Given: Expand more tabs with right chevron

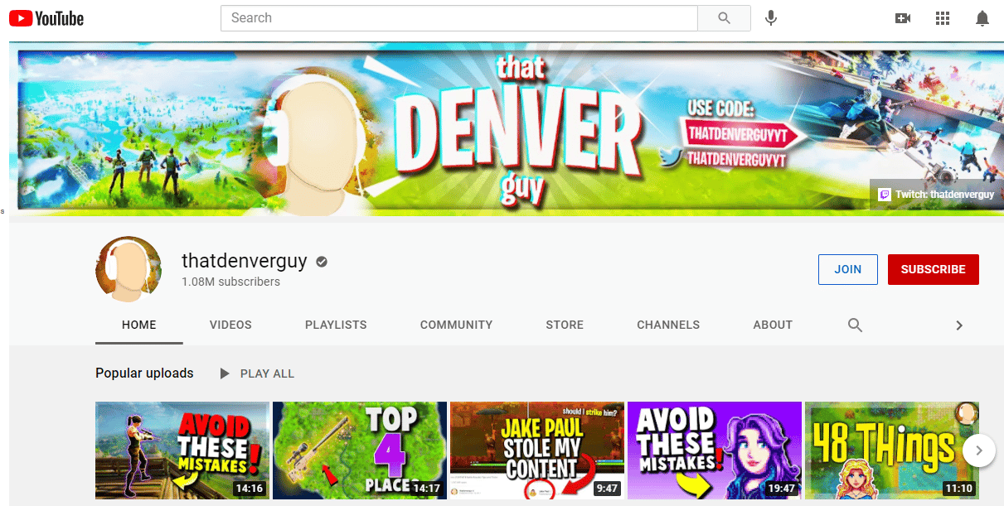Looking at the screenshot, I should click(959, 325).
